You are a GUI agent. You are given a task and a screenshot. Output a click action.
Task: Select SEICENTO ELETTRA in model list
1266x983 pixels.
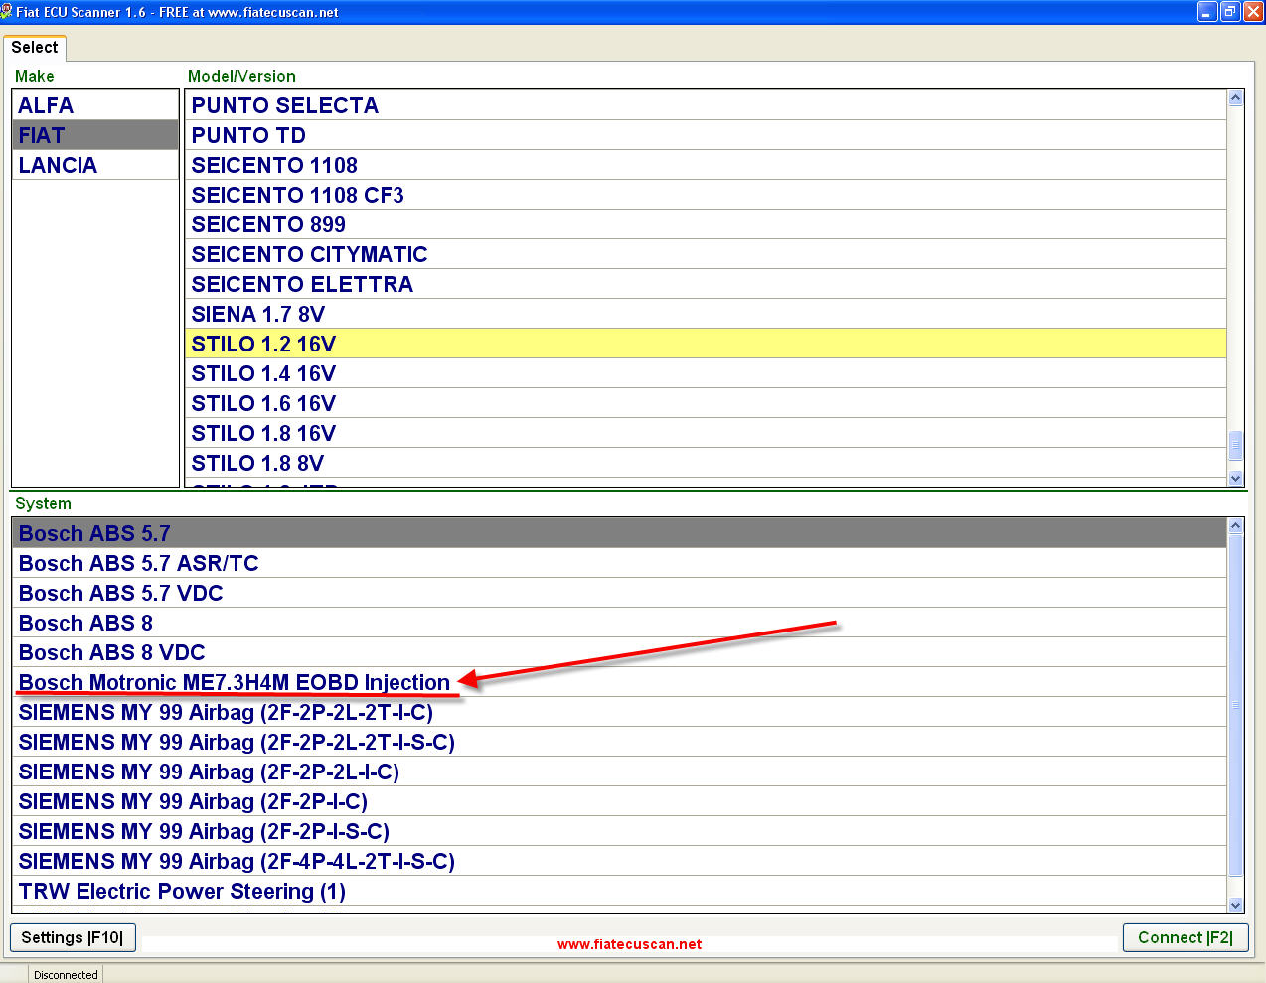[x=302, y=284]
